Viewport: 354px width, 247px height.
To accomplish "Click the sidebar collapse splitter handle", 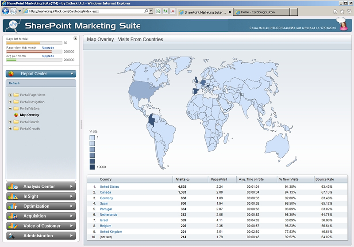I will tap(81, 125).
